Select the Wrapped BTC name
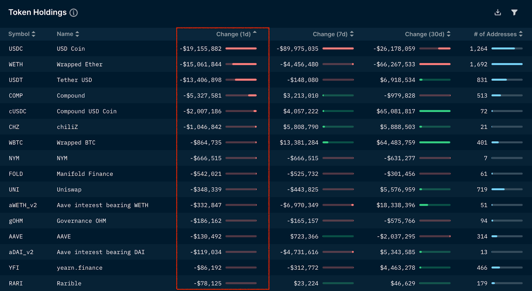The width and height of the screenshot is (532, 291). 76,142
